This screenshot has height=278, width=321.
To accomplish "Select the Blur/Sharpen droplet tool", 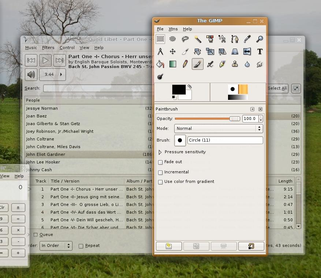I will point(247,64).
